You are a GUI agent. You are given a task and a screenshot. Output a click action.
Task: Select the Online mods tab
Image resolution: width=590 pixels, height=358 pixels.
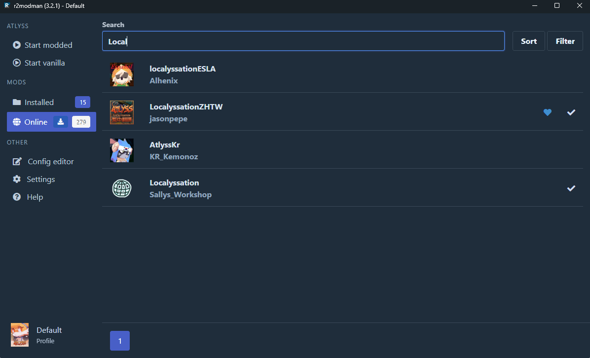51,122
